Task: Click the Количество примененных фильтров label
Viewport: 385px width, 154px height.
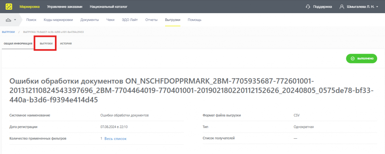Action: [x=38, y=139]
